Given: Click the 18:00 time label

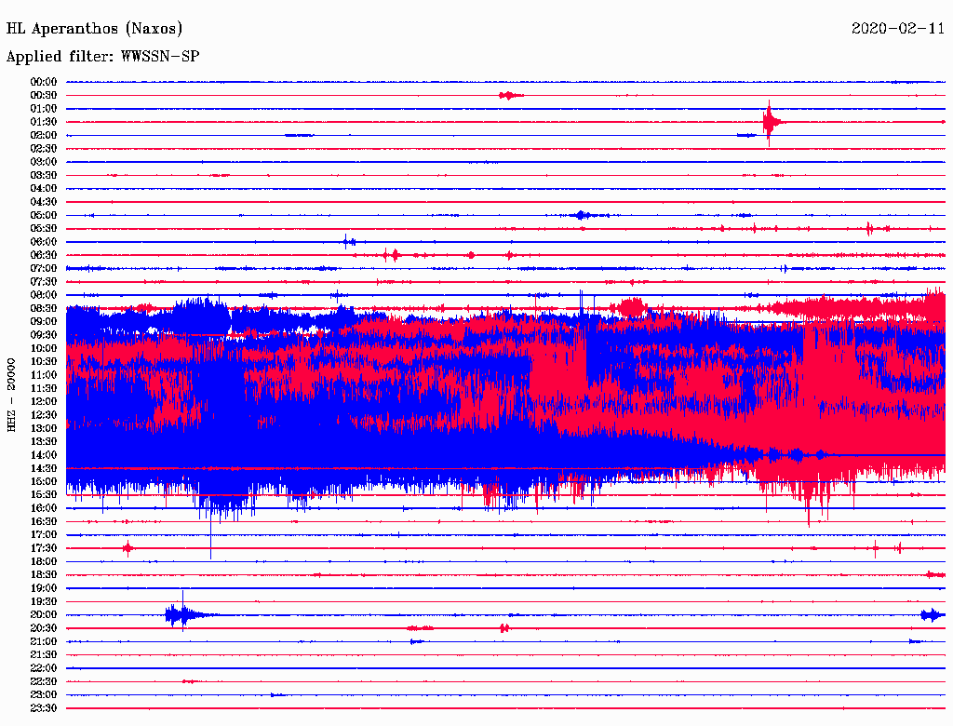Looking at the screenshot, I should point(44,562).
